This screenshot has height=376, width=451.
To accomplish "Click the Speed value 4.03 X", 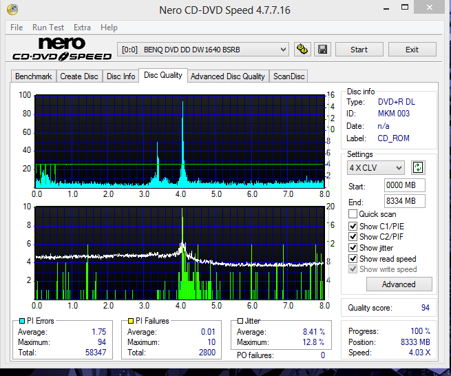I will click(419, 353).
